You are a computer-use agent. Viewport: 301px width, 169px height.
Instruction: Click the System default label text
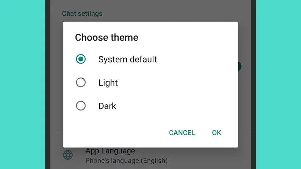tap(128, 59)
